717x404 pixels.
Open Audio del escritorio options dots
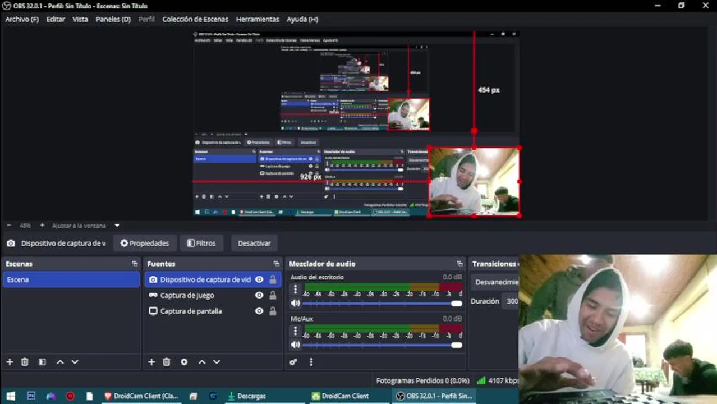pos(296,289)
